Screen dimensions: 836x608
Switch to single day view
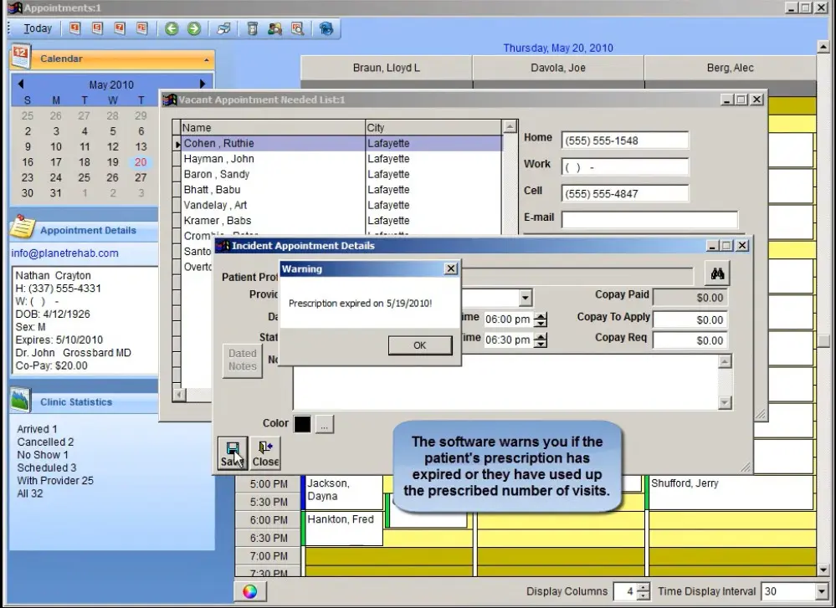coord(74,28)
